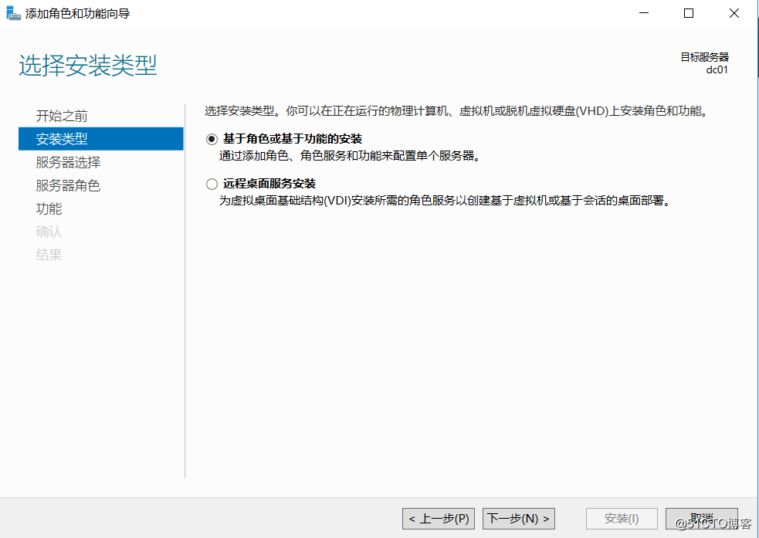Minimize the wizard window
Screen dimensions: 759x538
644,13
